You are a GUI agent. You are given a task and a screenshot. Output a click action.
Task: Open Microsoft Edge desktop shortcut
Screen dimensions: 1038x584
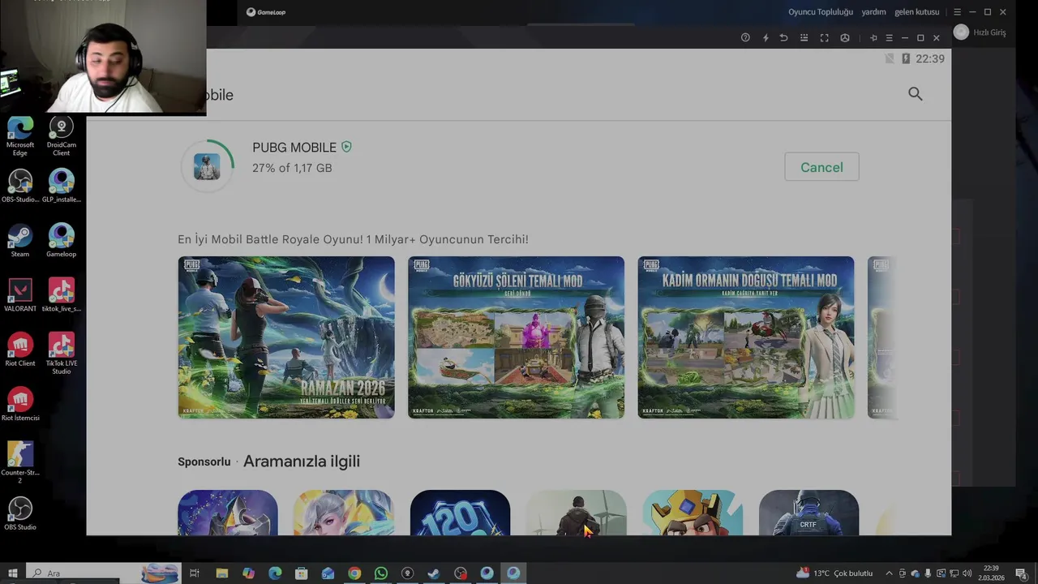tap(20, 136)
